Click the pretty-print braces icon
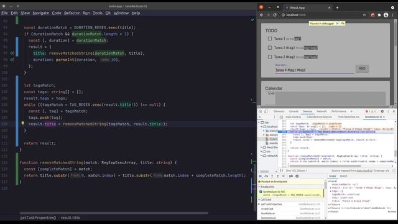 pyautogui.click(x=281, y=170)
